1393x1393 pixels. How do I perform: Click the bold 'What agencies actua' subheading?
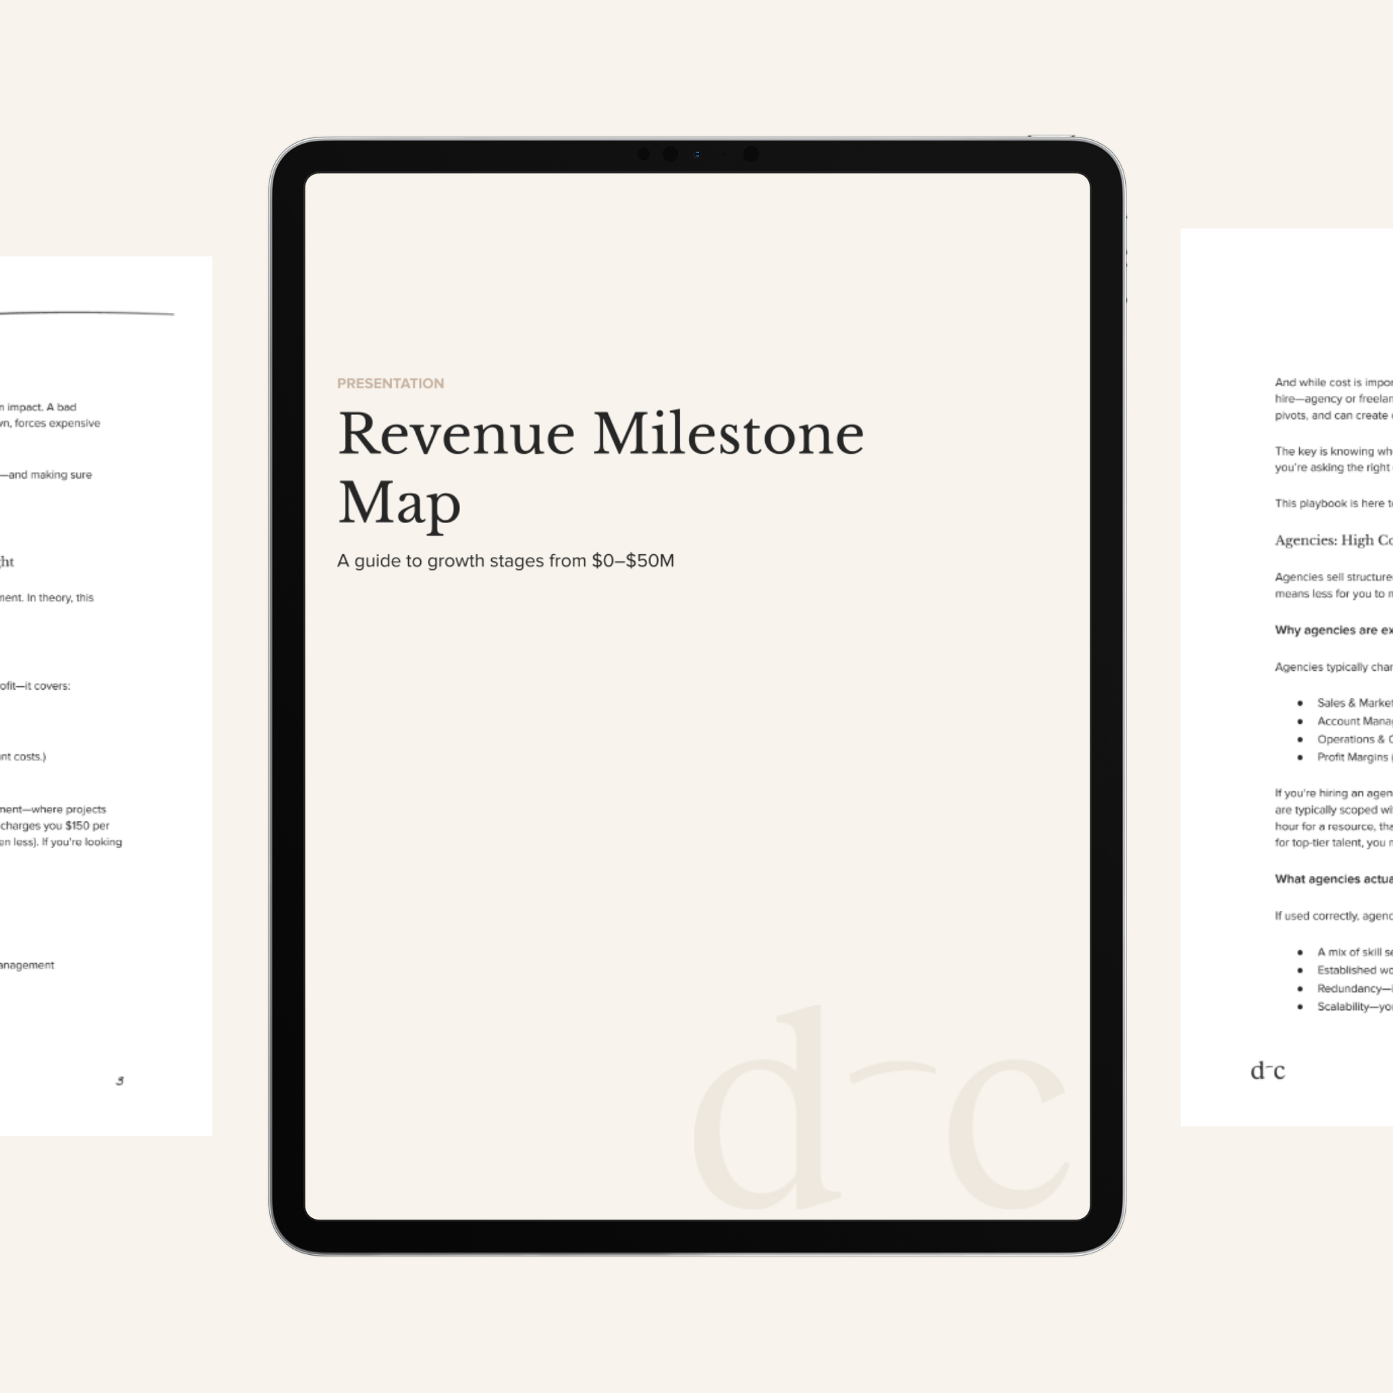(x=1333, y=879)
